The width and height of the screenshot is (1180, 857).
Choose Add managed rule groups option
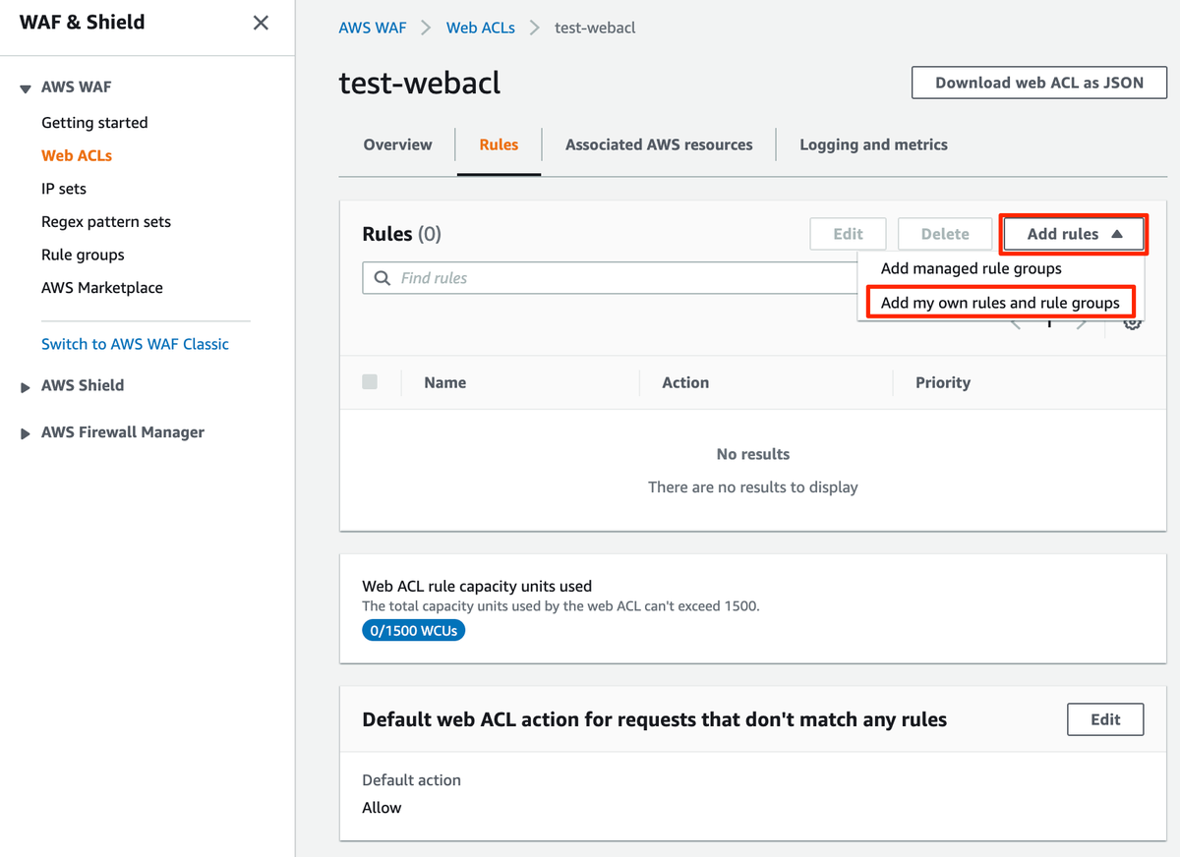pos(971,268)
